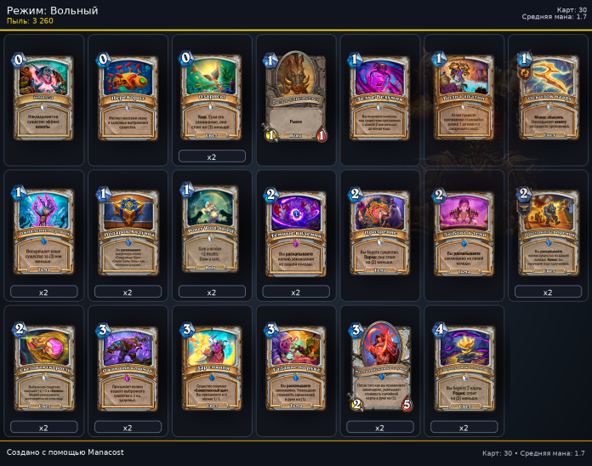Viewport: 592px width, 466px height.
Task: Click the Пыль: 3 260 dust label
Action: click(31, 20)
